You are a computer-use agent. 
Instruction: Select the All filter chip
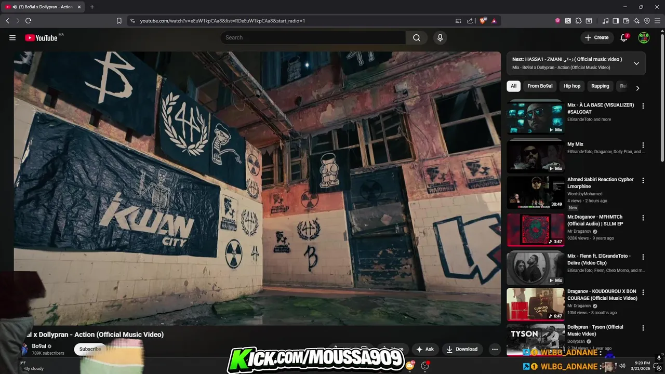[513, 86]
